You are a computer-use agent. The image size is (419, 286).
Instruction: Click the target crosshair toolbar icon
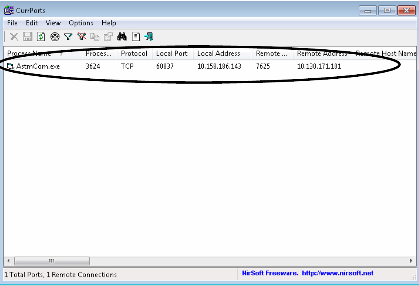pos(55,37)
